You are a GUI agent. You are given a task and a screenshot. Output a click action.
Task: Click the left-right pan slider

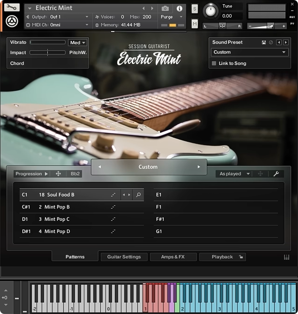click(222, 26)
